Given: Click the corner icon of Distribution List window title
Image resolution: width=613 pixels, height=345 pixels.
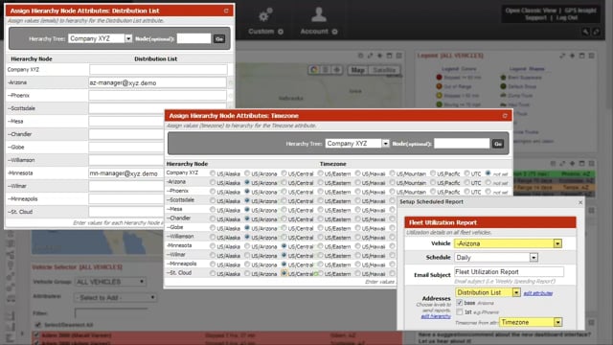Looking at the screenshot, I should (x=226, y=11).
